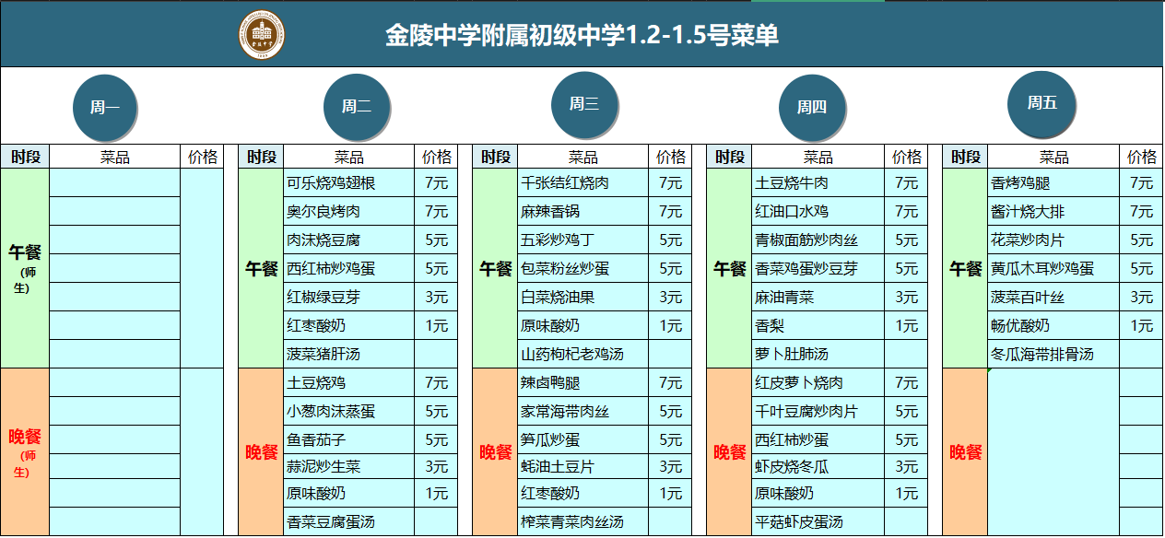The image size is (1165, 538).
Task: Click the school logo emblem in the header
Action: (x=263, y=35)
